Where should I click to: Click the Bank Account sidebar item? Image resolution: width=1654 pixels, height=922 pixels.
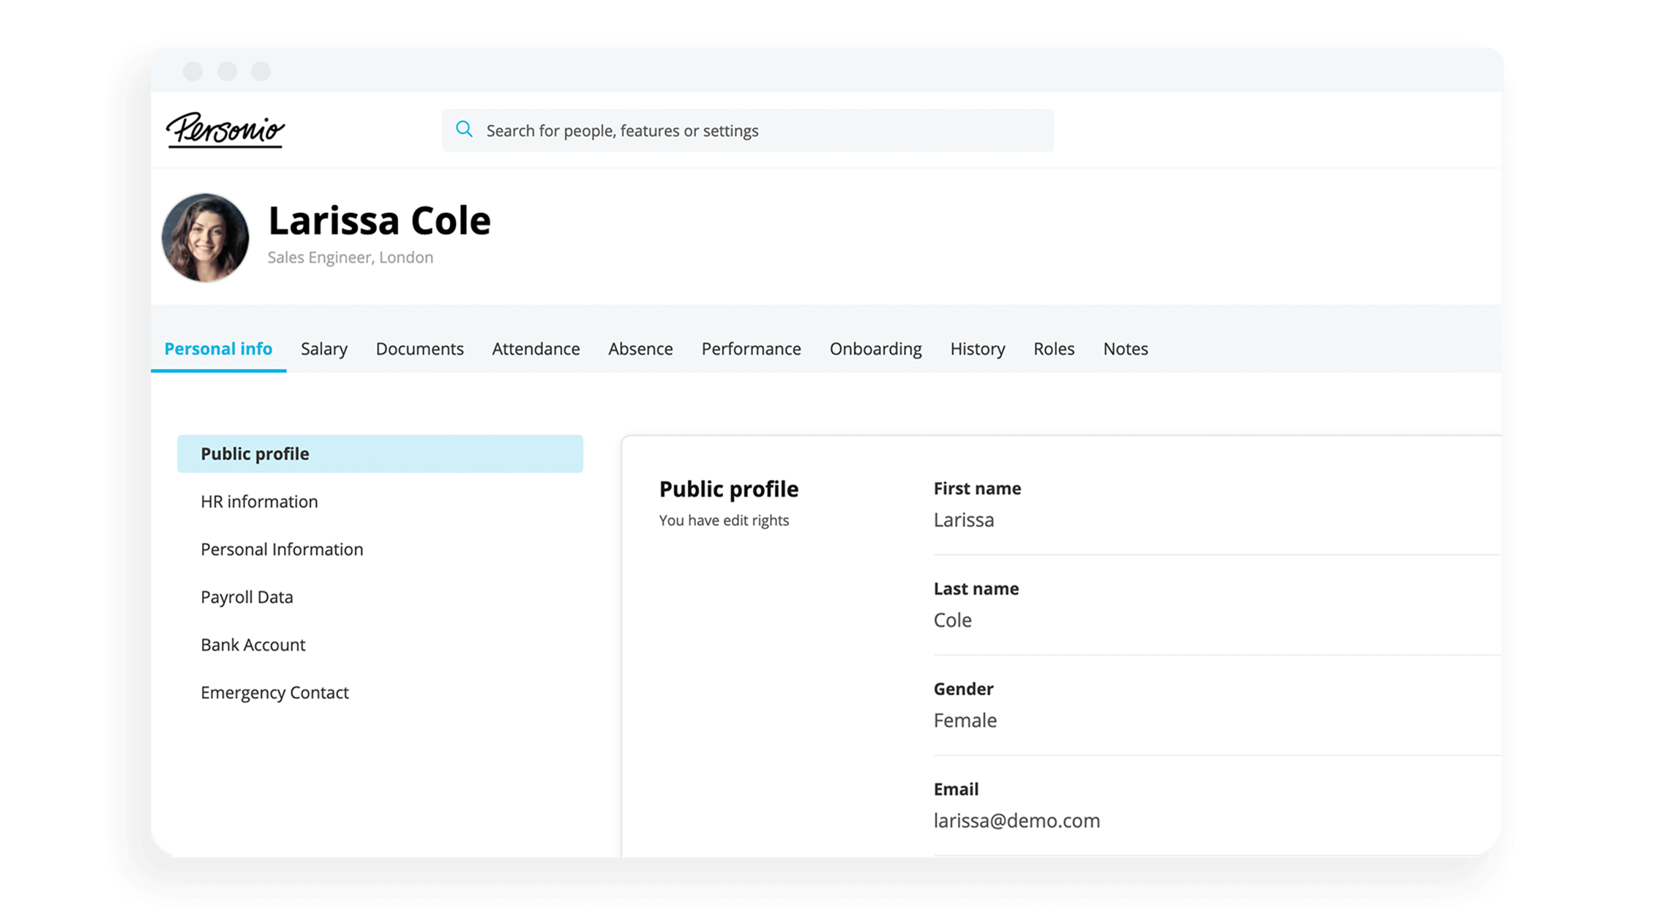click(x=252, y=644)
